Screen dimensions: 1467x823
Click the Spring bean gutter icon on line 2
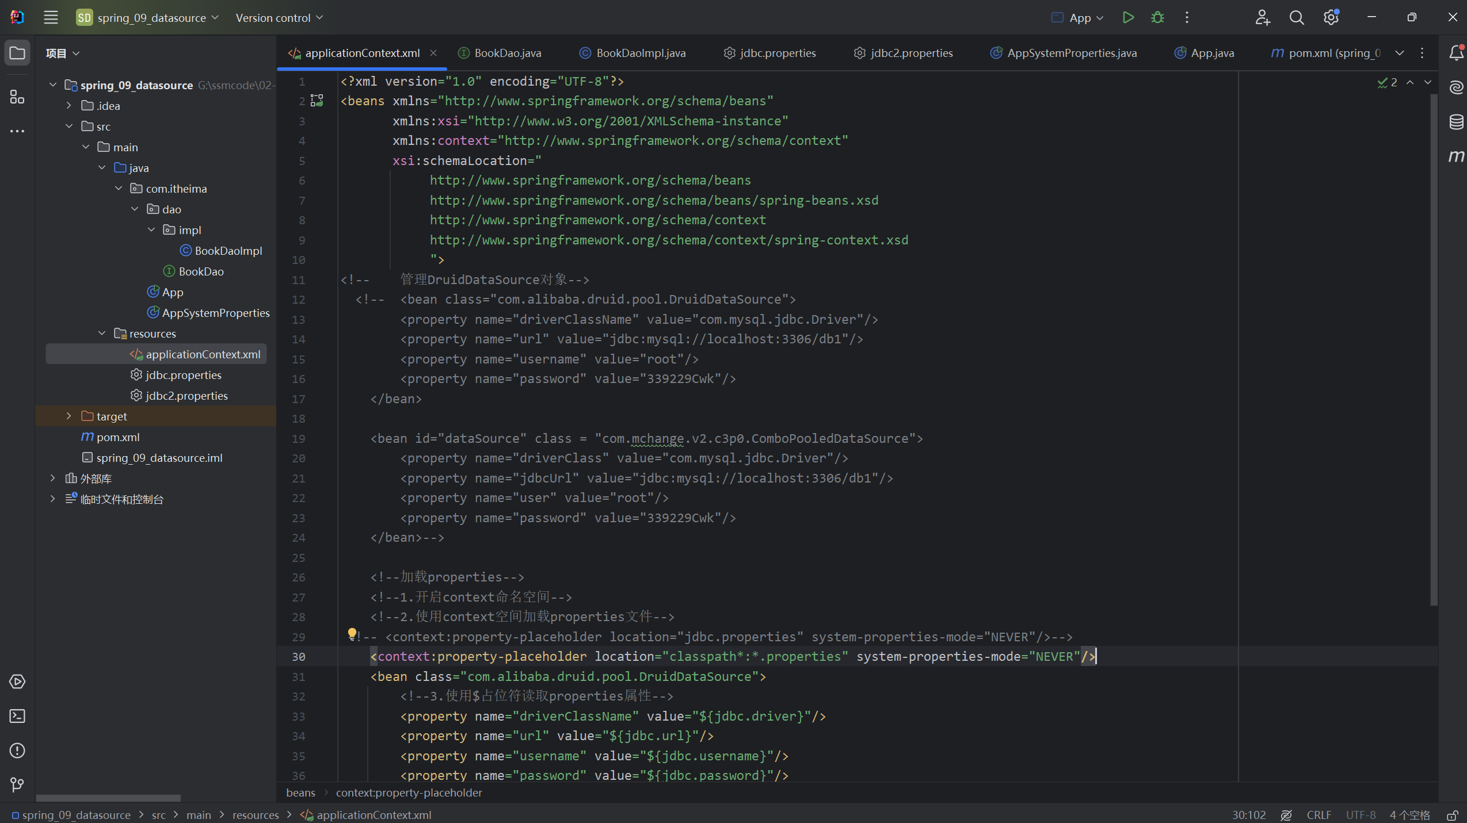(317, 101)
